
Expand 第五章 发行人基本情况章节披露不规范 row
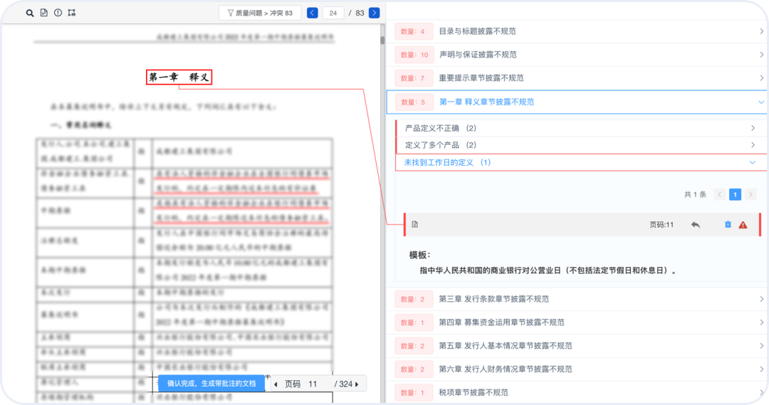click(579, 346)
